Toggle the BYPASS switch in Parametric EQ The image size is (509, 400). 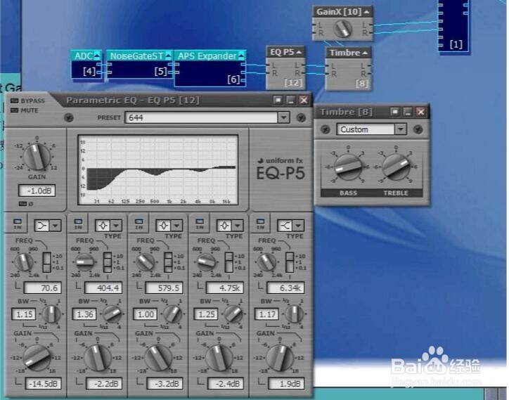14,101
